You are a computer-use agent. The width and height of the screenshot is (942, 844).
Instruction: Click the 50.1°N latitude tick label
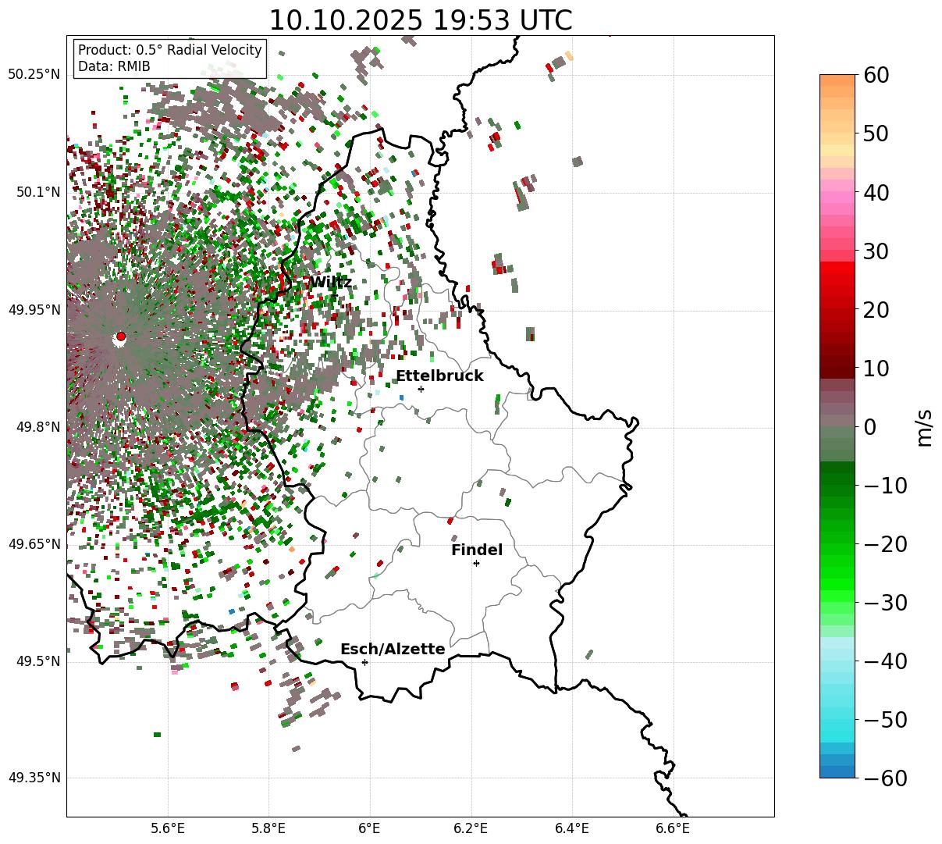pos(37,192)
